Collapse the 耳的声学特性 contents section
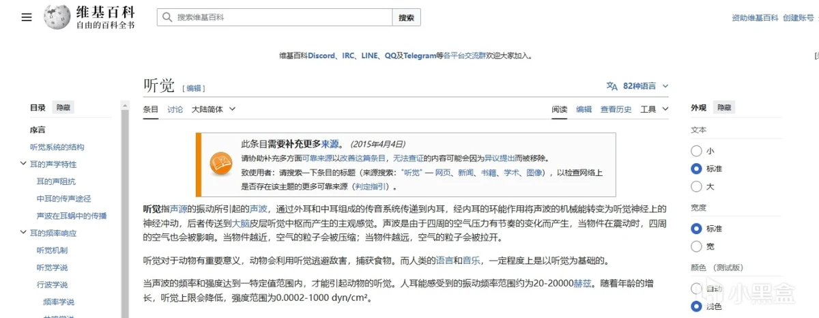819x318 pixels. (x=24, y=164)
